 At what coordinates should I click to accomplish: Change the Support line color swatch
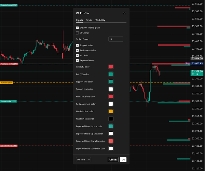coord(111,82)
